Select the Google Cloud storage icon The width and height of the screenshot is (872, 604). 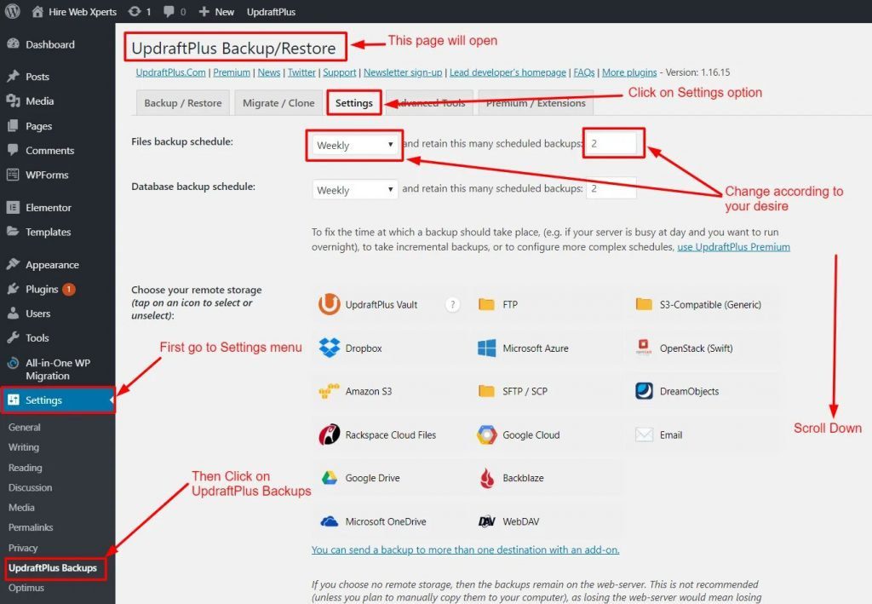(486, 434)
